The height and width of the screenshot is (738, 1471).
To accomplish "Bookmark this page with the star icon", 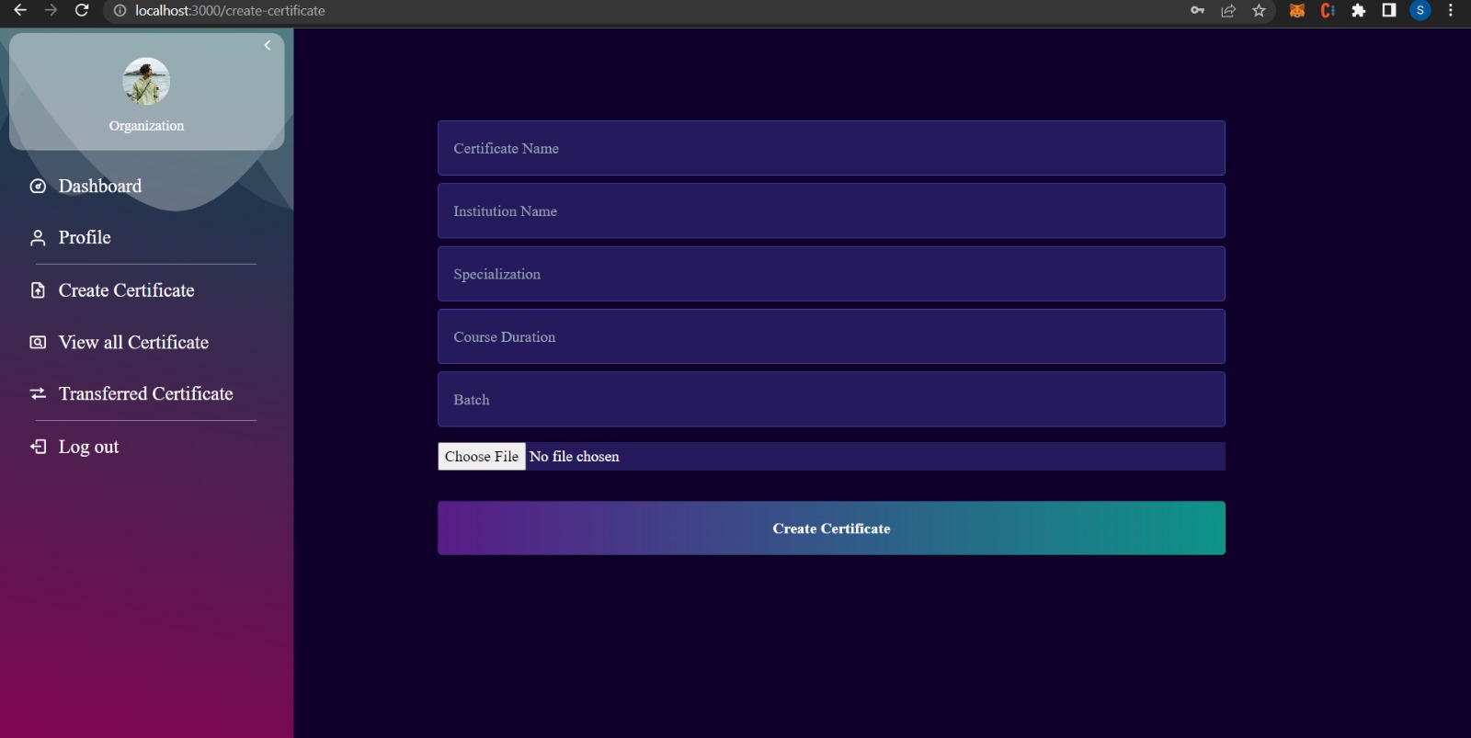I will click(1259, 11).
